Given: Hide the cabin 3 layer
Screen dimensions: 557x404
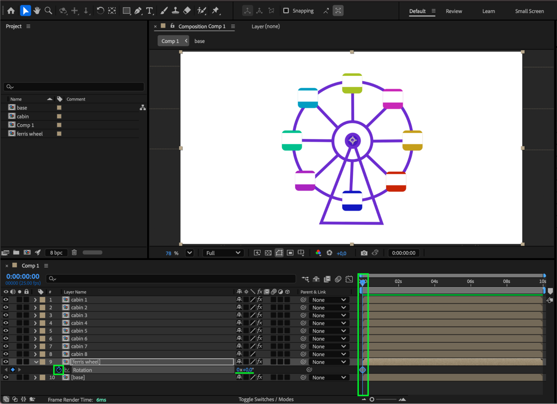Looking at the screenshot, I should (6, 315).
